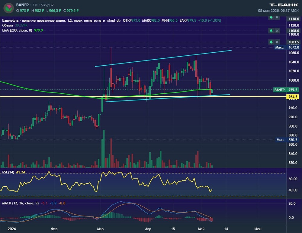
Task: Click the +10.0 (+1.03%) change value
Action: coord(209,20)
